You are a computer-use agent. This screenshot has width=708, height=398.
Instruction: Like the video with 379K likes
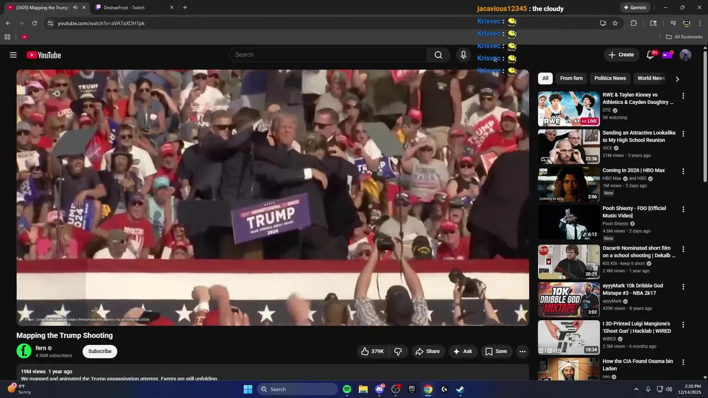372,352
